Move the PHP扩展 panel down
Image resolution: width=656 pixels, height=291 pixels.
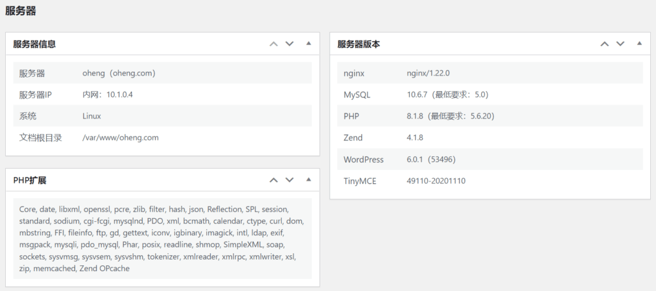[290, 180]
